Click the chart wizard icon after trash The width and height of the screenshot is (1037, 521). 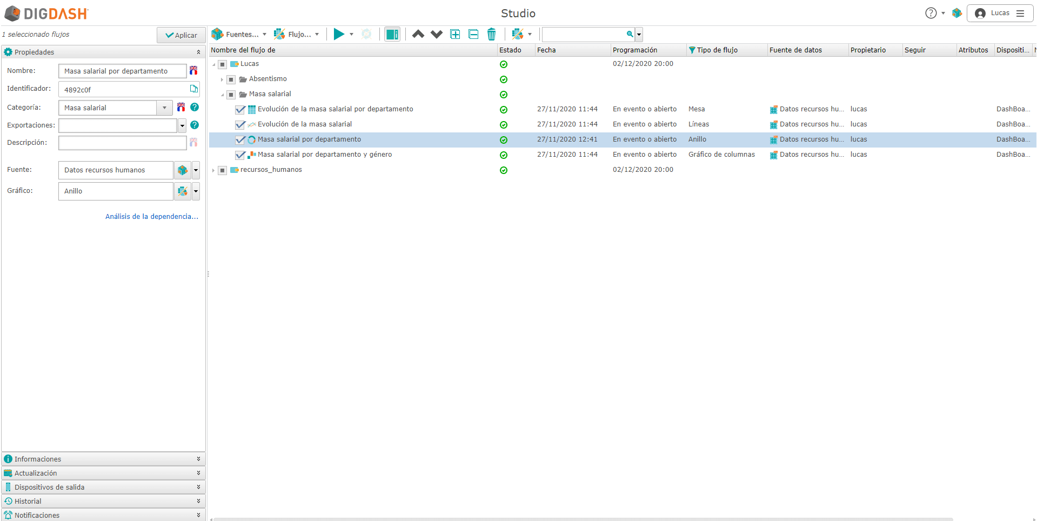518,35
